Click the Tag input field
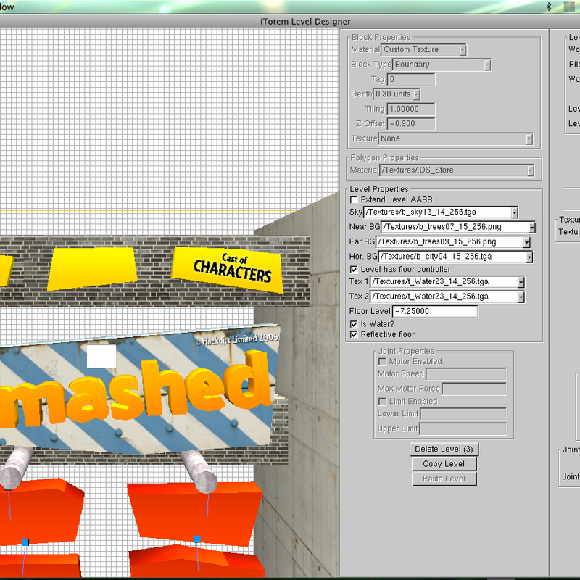This screenshot has height=580, width=580. [411, 79]
